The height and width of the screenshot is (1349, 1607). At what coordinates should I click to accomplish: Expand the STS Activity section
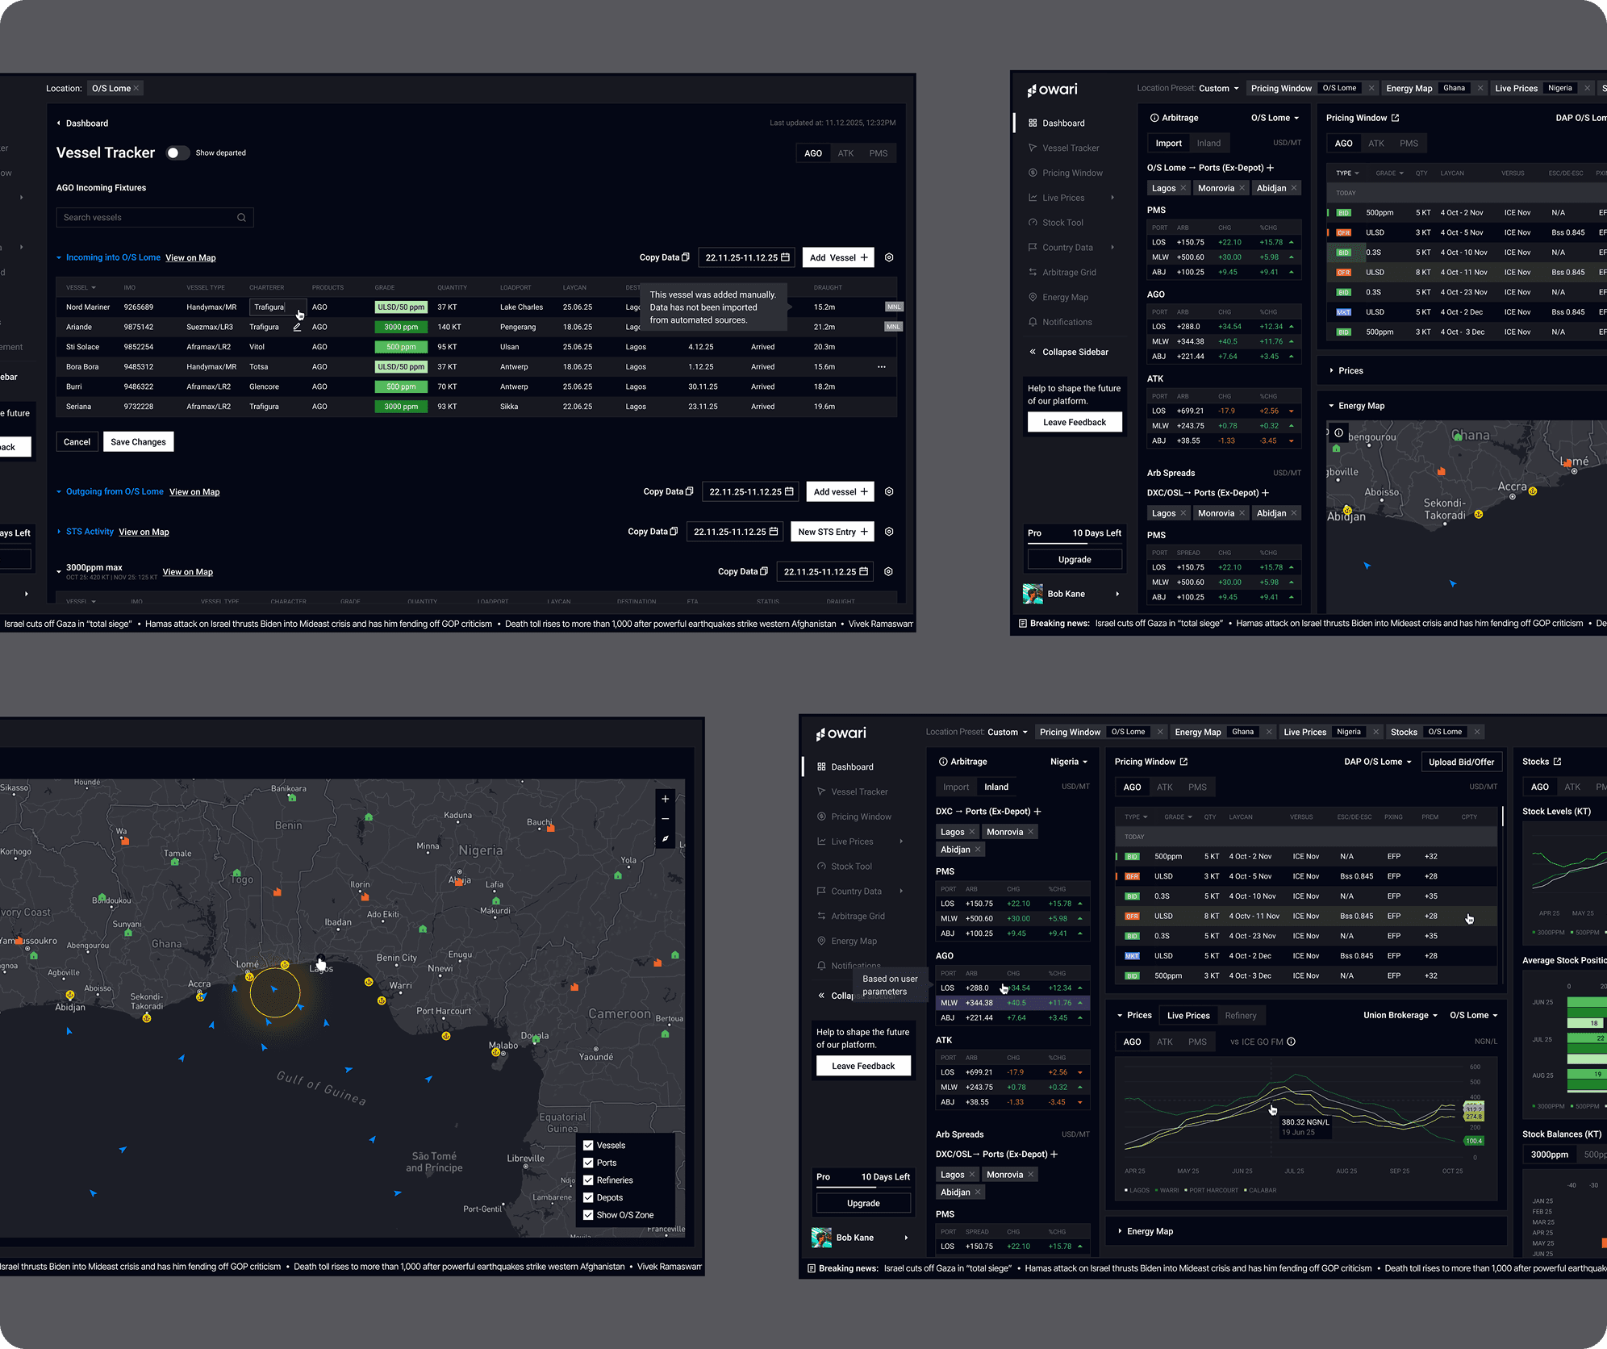(59, 532)
